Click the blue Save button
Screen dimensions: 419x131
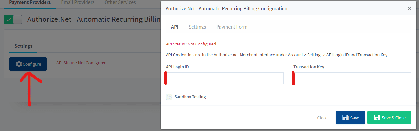pos(350,118)
